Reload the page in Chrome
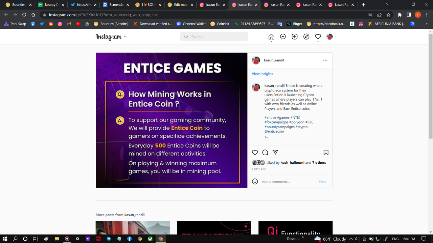 pos(24,15)
